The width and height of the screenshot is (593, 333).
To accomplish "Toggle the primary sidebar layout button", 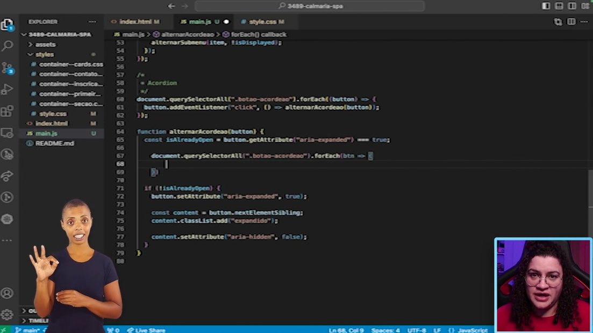I will [546, 6].
